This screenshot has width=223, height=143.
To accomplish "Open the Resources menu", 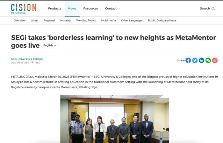I will click(90, 9).
